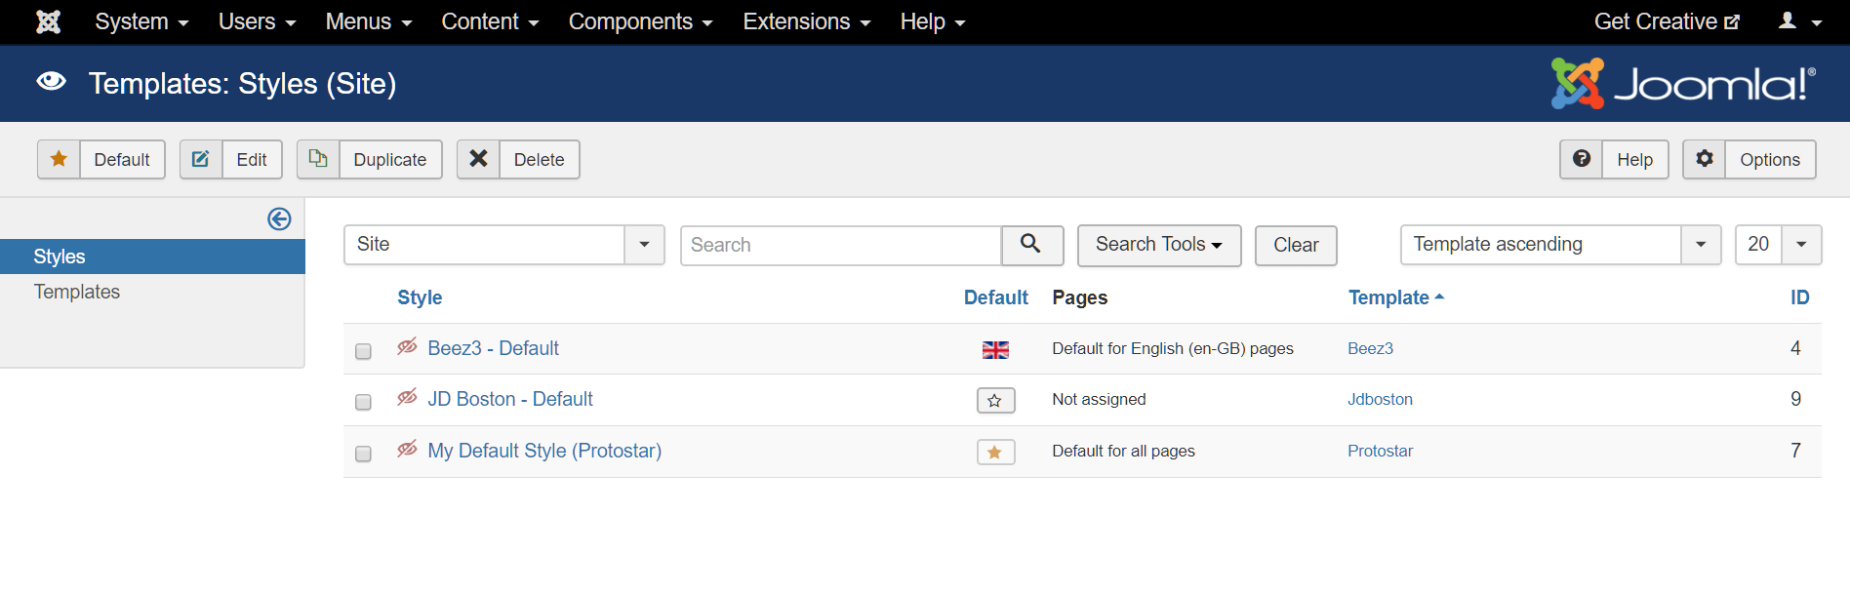The height and width of the screenshot is (594, 1850).
Task: Click the 'Default for all pages' text
Action: point(1123,451)
